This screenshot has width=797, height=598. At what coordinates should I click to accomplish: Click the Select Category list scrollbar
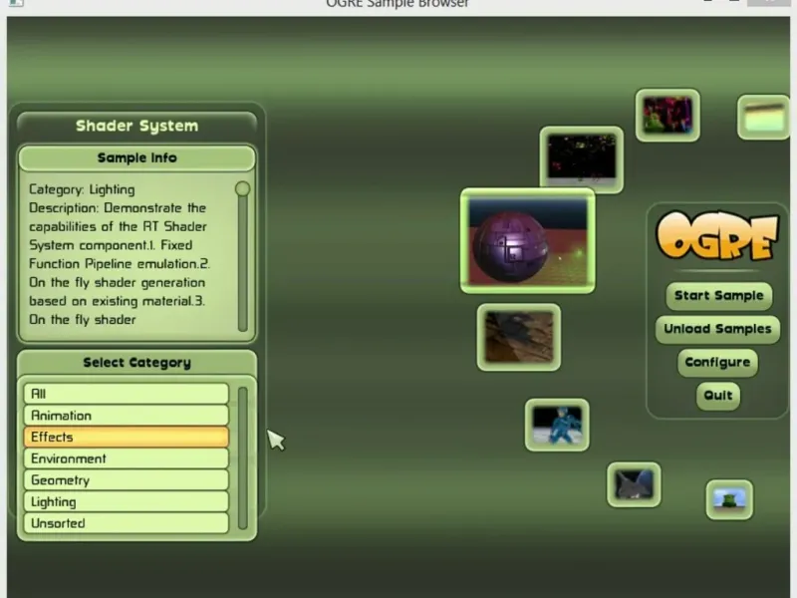click(x=243, y=458)
